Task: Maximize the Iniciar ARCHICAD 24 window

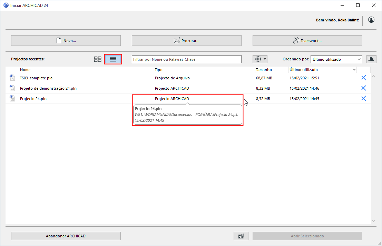Action: (x=358, y=6)
